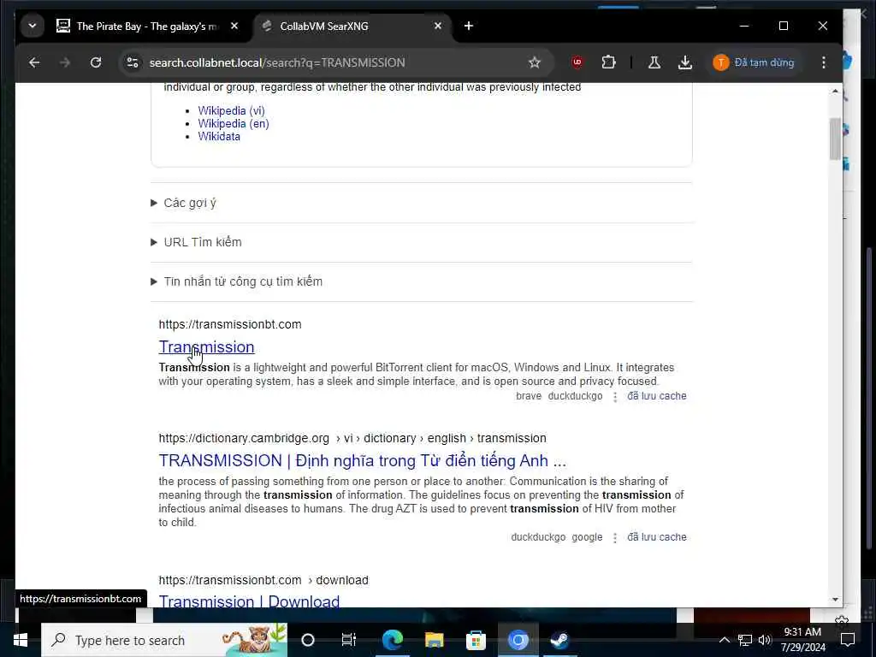Open Microsoft Store from the taskbar

pyautogui.click(x=476, y=640)
